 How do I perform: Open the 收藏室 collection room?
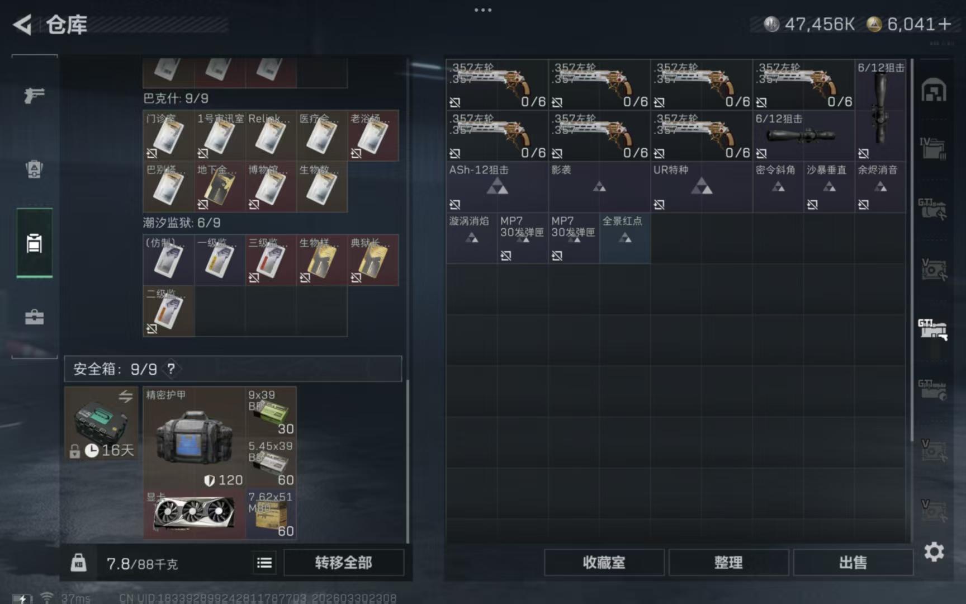[x=604, y=563]
